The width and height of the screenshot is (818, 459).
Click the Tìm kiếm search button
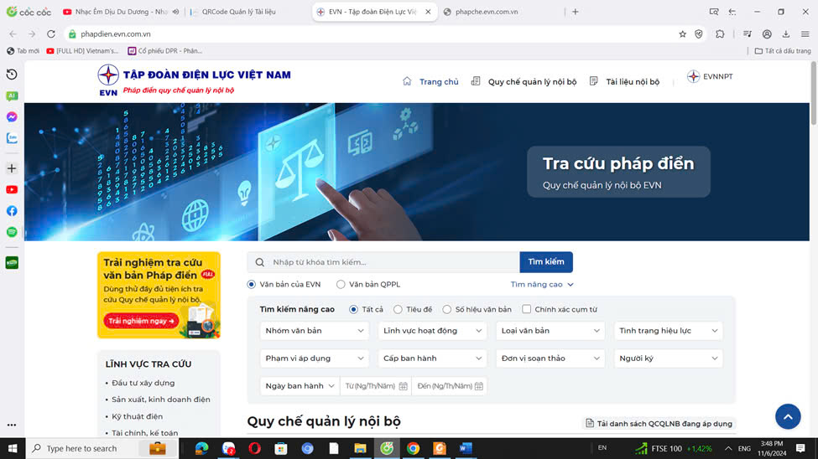click(x=546, y=262)
